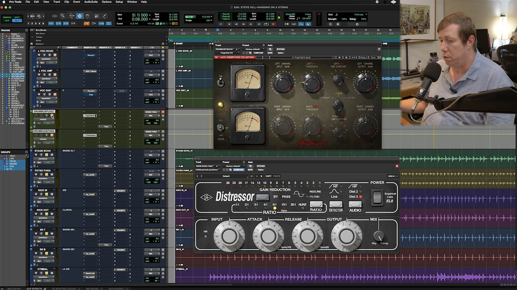The height and width of the screenshot is (290, 517).
Task: Open Nudge value dropdown
Action: (211, 20)
